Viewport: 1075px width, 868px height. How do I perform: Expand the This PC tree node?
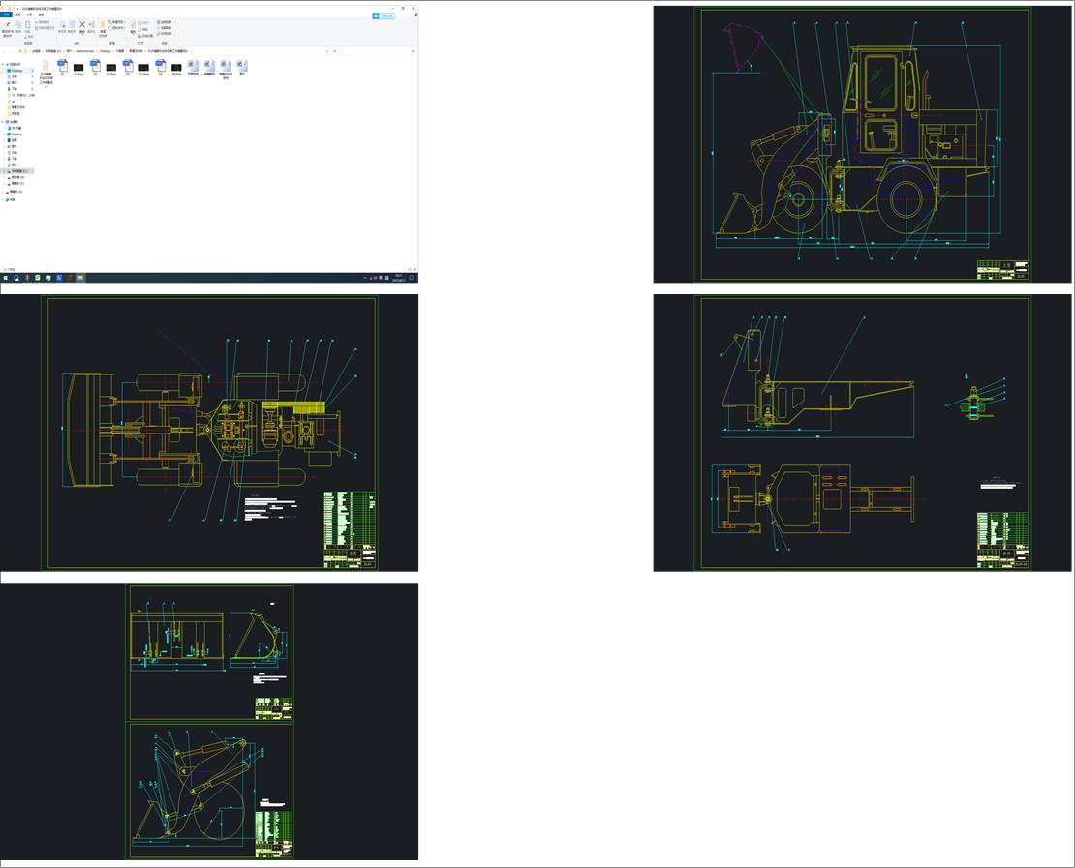(x=3, y=122)
